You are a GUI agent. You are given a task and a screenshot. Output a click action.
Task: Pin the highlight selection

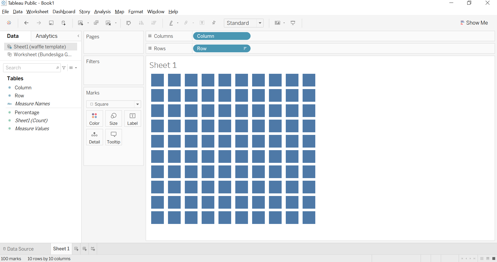[214, 23]
